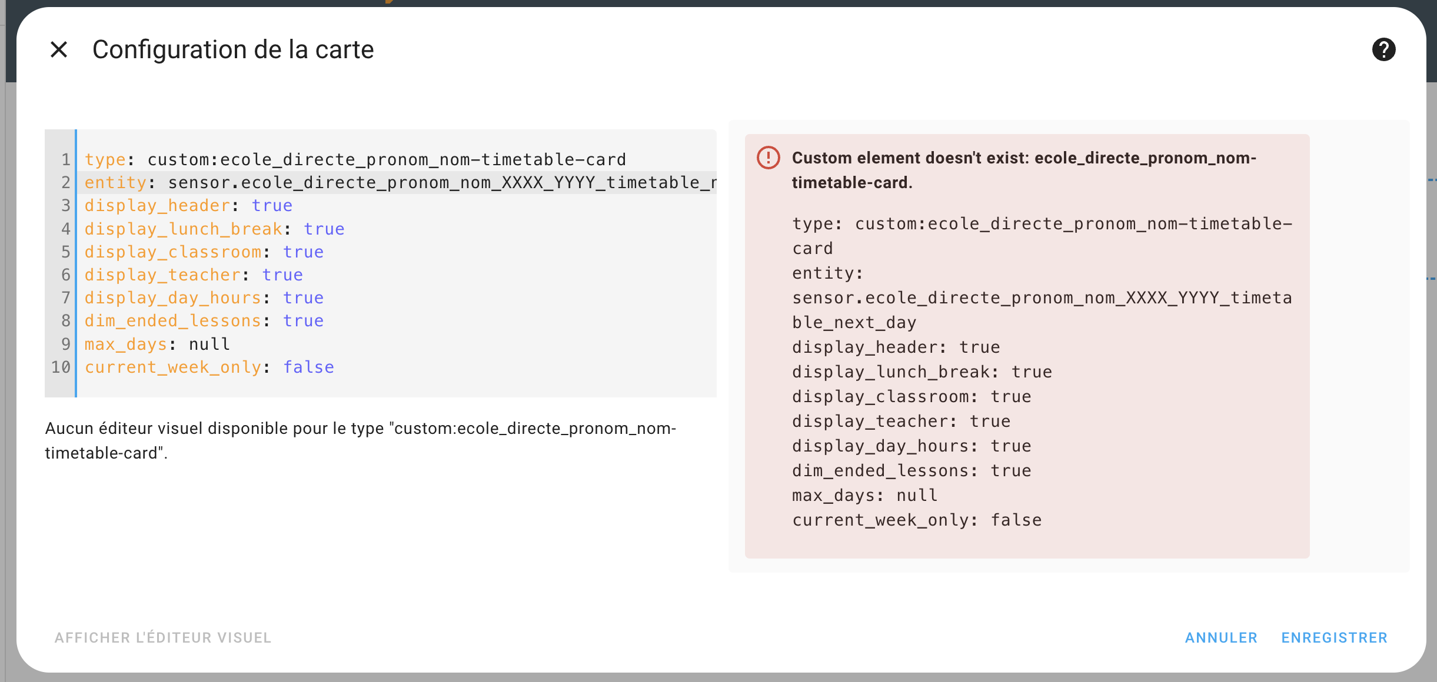
Task: Click AFFICHER L'ÉDITEUR VISUEL button
Action: 163,638
